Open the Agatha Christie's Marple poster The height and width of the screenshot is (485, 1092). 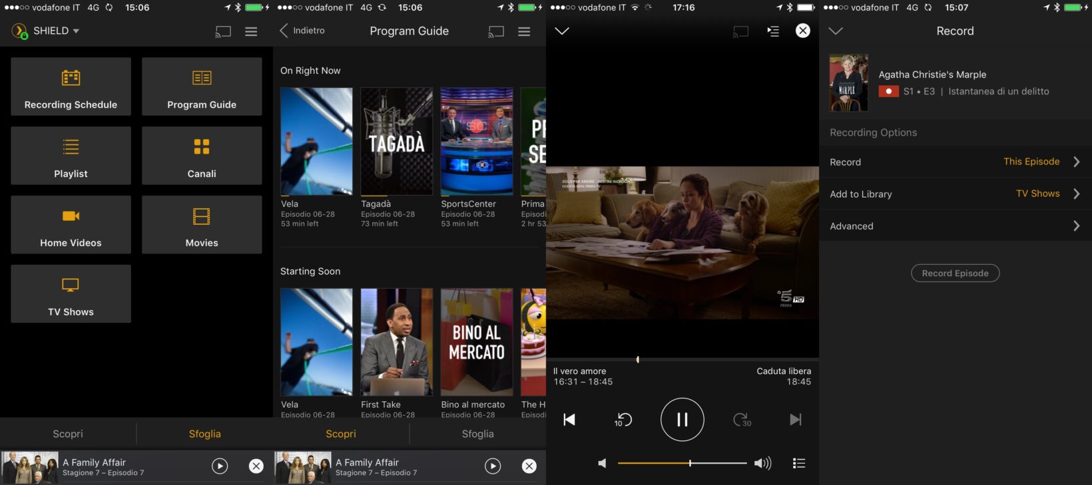849,82
